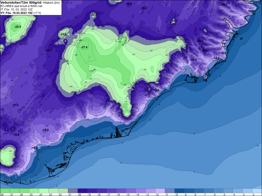The height and width of the screenshot is (196, 262).
Task: Click the EC-HRES spá brúuð description line
Action: click(21, 6)
